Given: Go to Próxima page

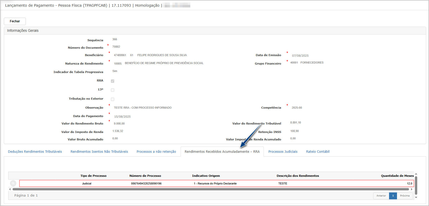Looking at the screenshot, I should click(405, 196).
